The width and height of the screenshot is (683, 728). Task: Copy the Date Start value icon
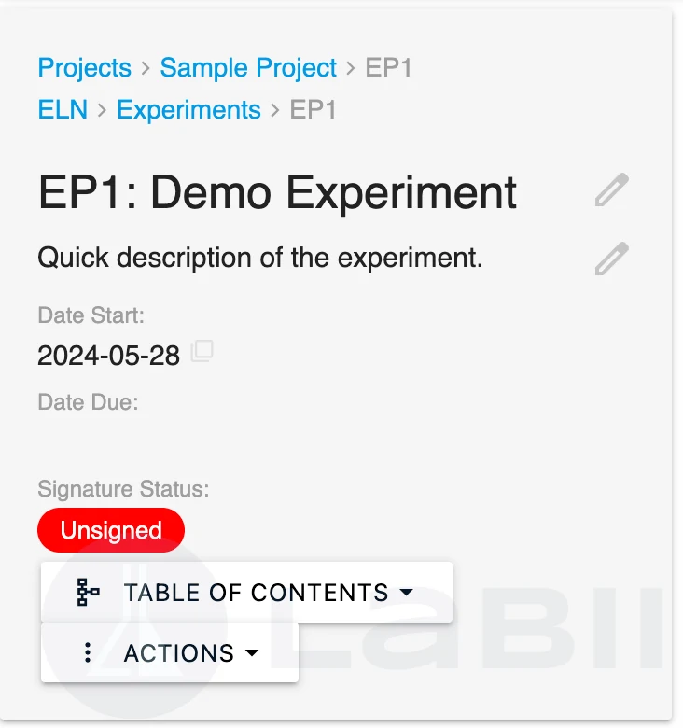(202, 352)
